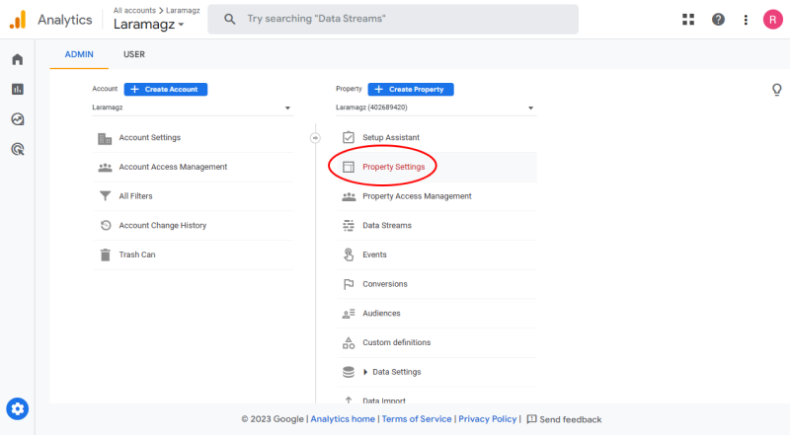Click the Account Access Management people icon
This screenshot has height=435, width=790.
[105, 167]
